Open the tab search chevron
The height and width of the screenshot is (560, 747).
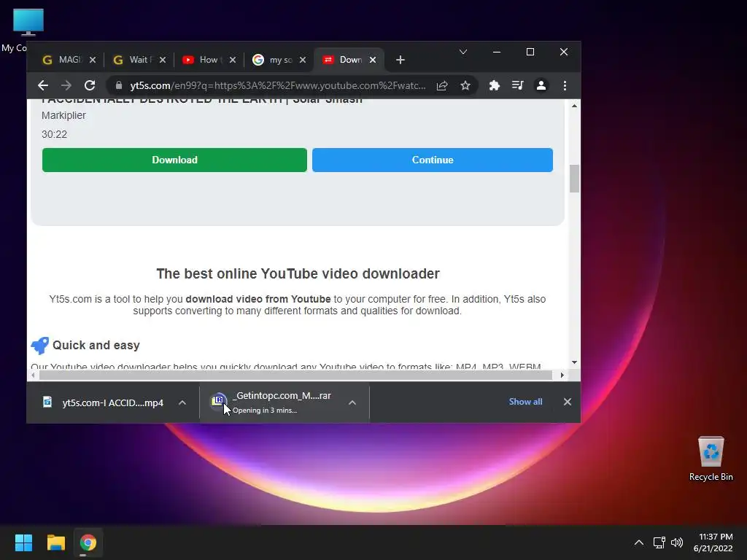coord(463,52)
